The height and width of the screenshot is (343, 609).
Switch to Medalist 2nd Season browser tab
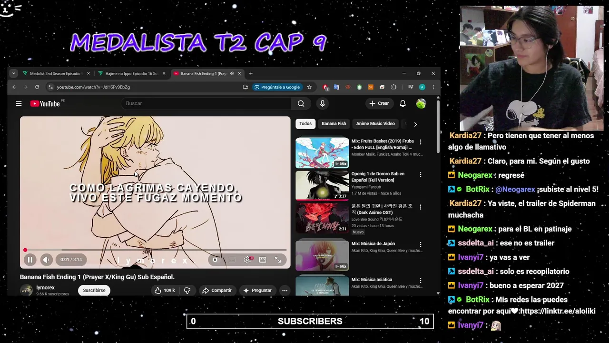53,73
